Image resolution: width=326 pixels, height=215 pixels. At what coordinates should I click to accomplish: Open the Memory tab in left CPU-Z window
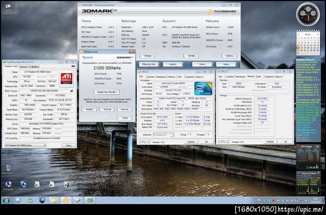172,77
